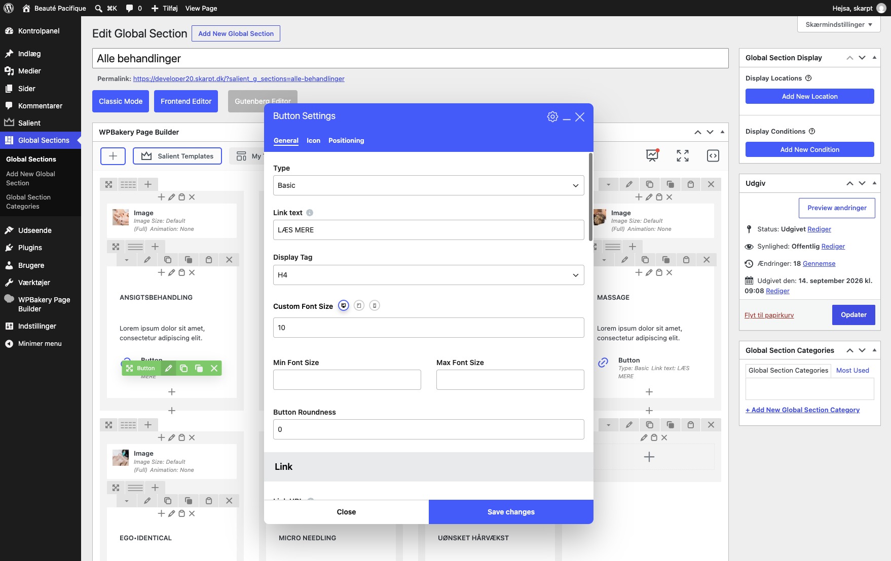The width and height of the screenshot is (891, 561).
Task: Click the Add New Location button
Action: [809, 96]
